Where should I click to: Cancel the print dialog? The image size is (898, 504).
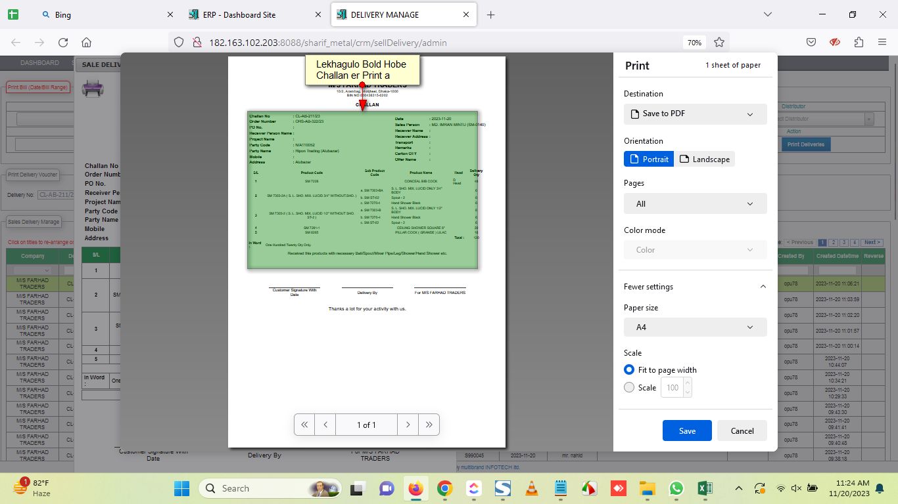click(x=742, y=430)
